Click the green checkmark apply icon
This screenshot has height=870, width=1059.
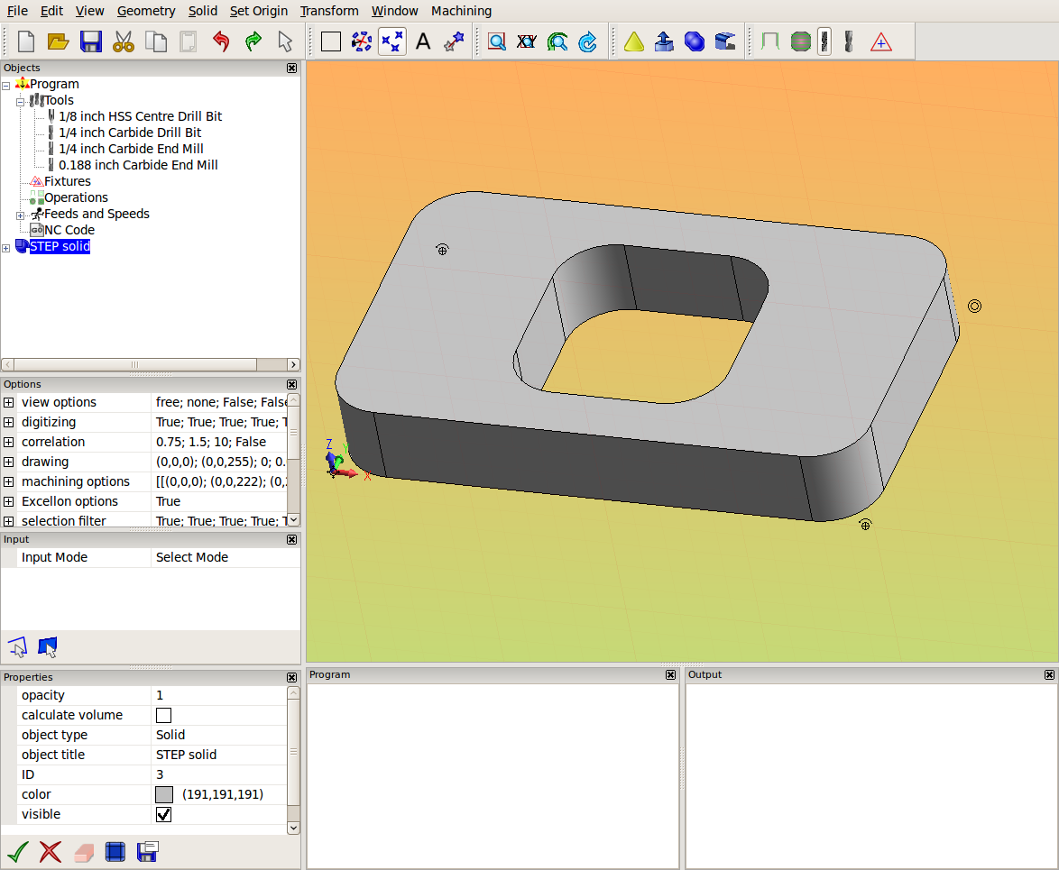(17, 852)
